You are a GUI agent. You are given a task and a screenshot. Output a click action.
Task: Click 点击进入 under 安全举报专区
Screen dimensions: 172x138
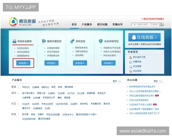tap(108, 63)
